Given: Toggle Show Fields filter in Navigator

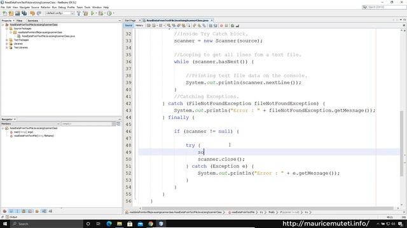Looking at the screenshot, I should pyautogui.click(x=11, y=211).
